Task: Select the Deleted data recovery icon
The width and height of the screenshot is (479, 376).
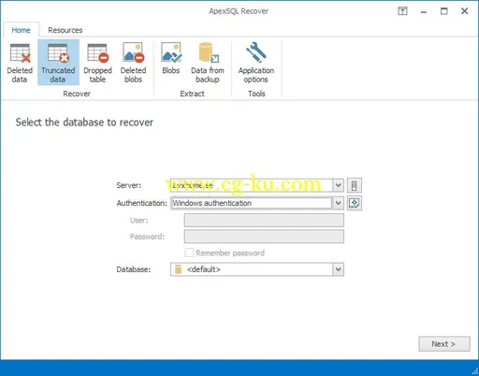Action: tap(20, 63)
